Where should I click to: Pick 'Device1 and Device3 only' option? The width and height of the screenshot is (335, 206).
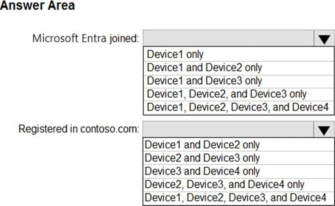tap(205, 81)
